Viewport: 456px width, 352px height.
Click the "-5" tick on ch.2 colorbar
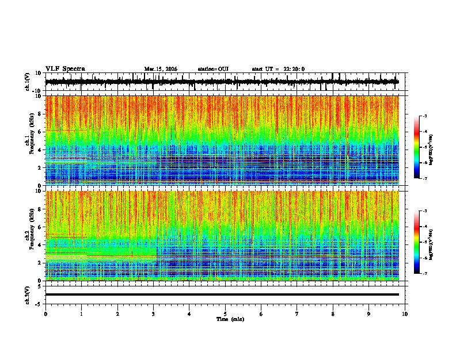[x=424, y=242]
